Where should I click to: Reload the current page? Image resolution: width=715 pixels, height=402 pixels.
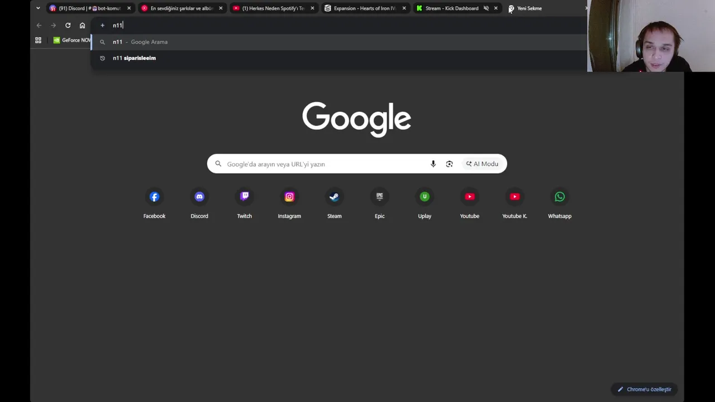coord(68,25)
